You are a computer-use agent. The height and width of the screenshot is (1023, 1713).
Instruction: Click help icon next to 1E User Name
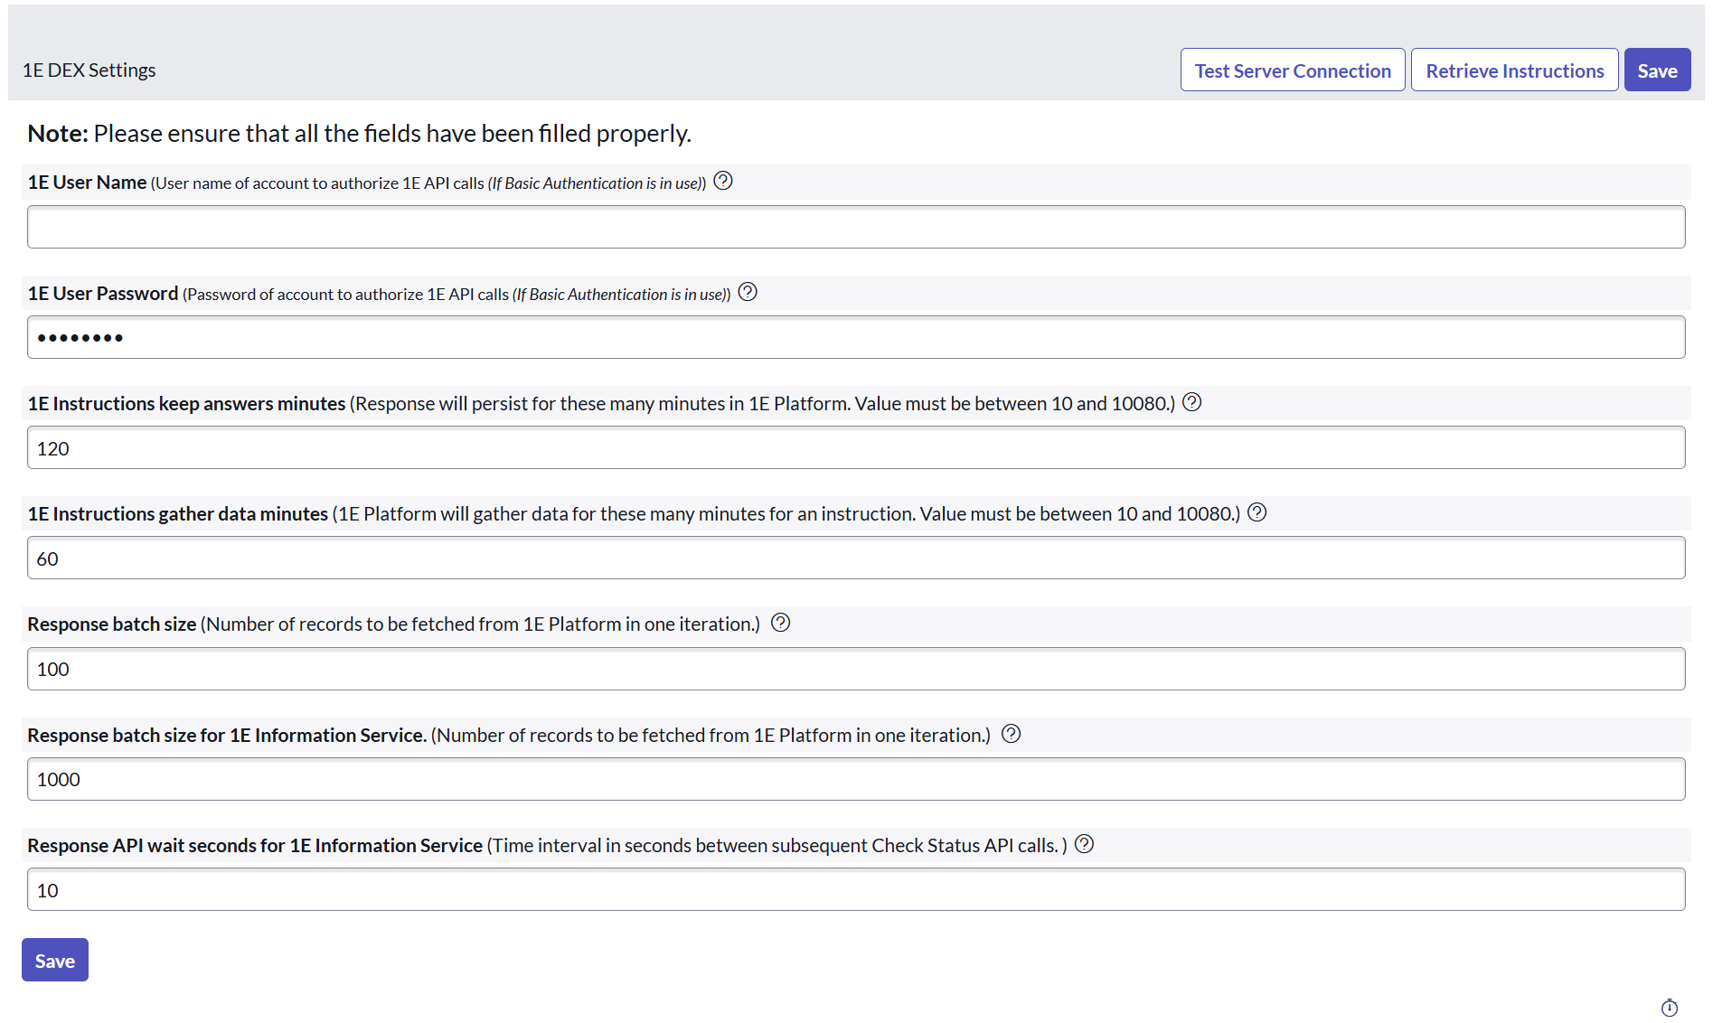click(723, 182)
